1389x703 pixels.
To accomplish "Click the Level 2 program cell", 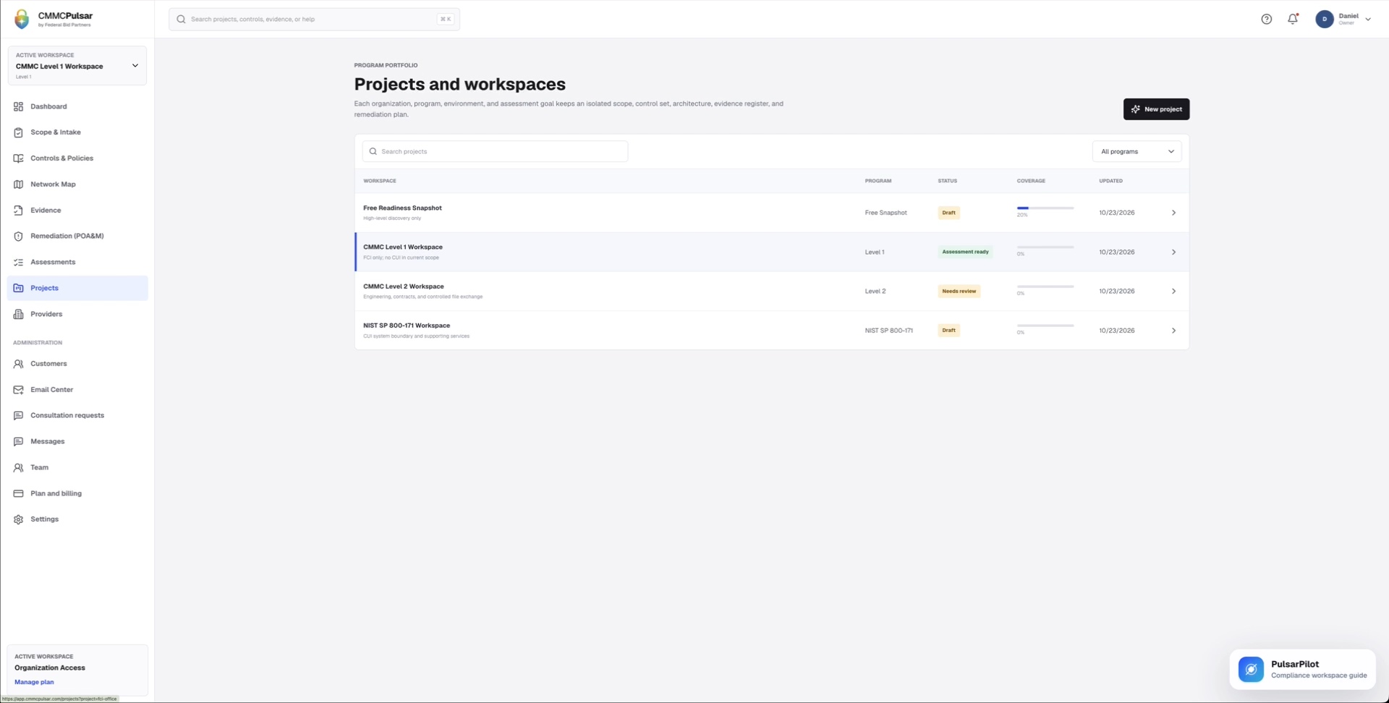I will (x=875, y=291).
